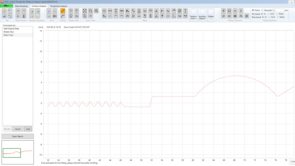This screenshot has width=295, height=166.
Task: Select 'Add Original Data' in Command List
Action: pyautogui.click(x=17, y=29)
